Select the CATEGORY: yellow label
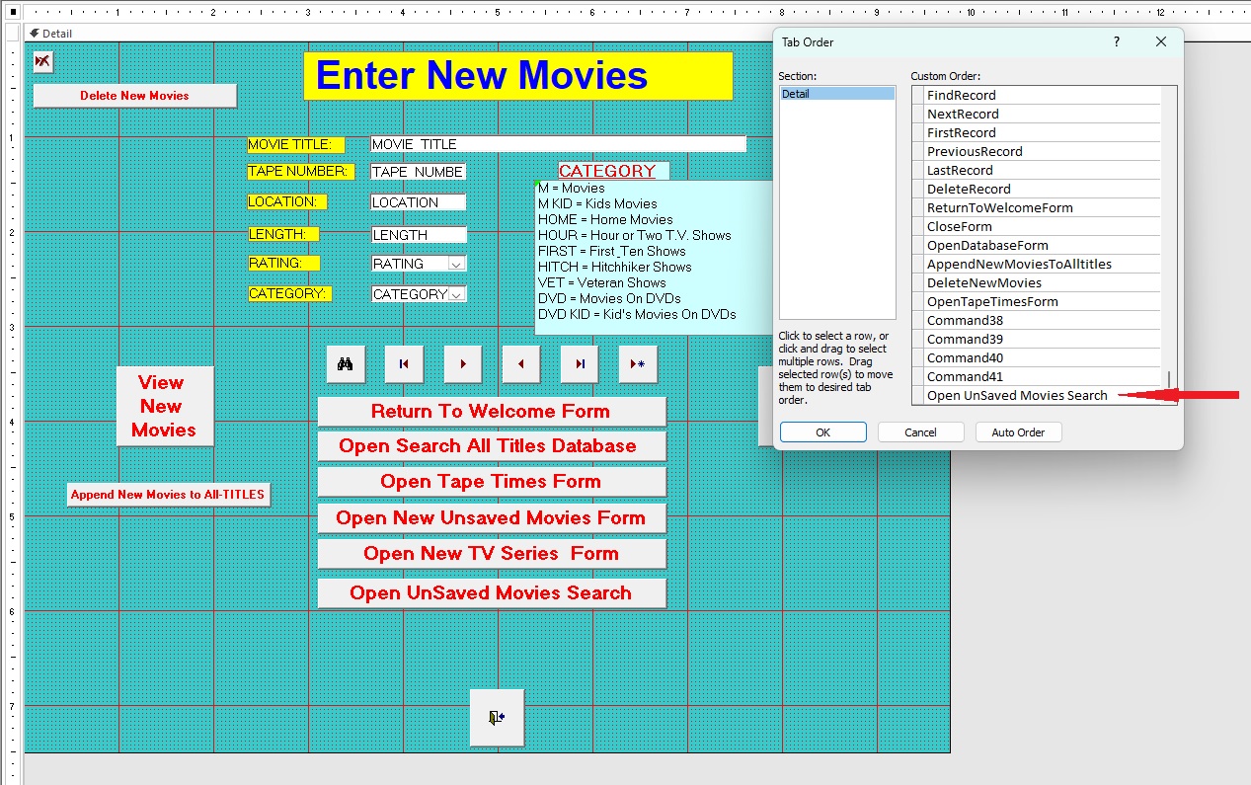 click(289, 294)
